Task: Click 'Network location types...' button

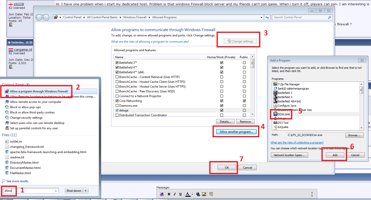Action: click(x=289, y=155)
